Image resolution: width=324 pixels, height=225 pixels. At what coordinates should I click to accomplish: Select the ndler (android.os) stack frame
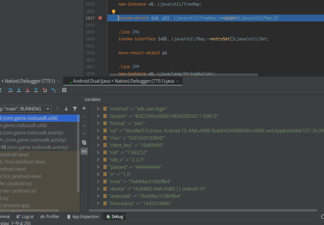(x=38, y=191)
